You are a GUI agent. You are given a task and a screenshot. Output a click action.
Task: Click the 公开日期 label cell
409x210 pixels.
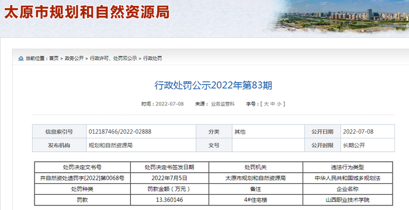tap(323, 131)
